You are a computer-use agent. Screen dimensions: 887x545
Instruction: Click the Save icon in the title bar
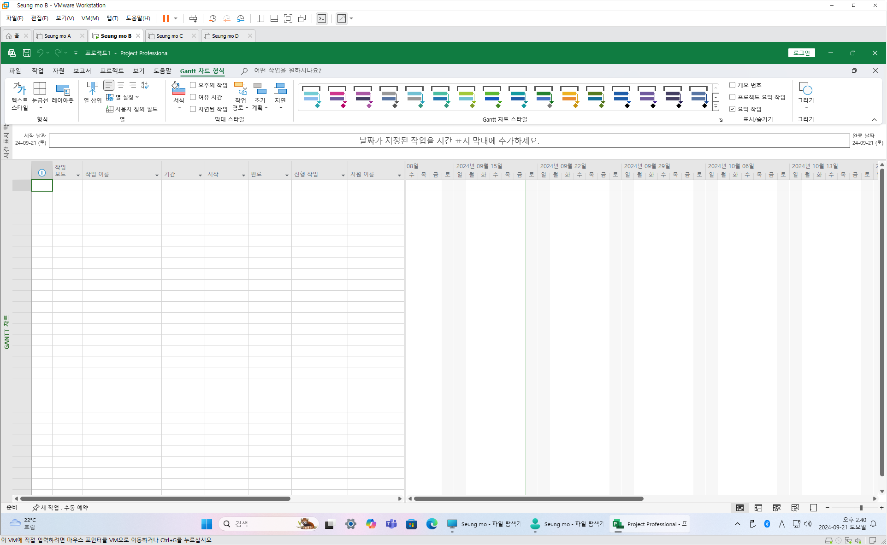click(27, 53)
